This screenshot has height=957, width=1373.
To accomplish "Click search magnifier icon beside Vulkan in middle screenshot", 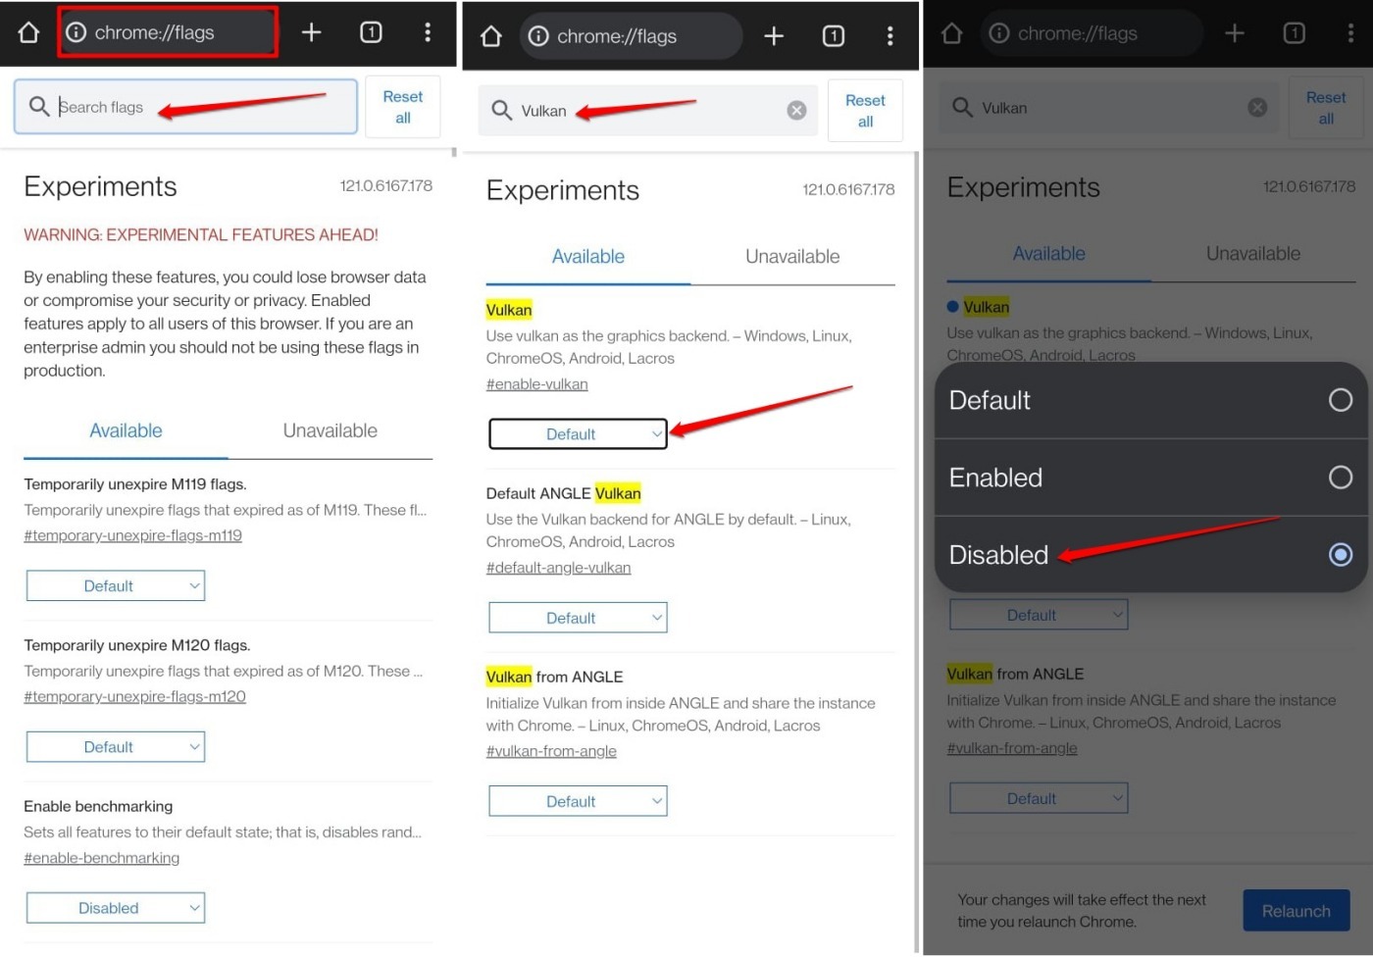I will coord(501,110).
